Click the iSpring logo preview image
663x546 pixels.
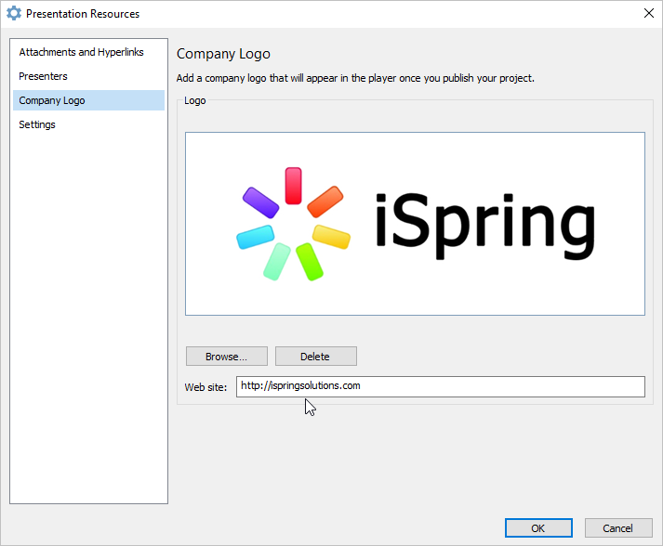pyautogui.click(x=415, y=224)
